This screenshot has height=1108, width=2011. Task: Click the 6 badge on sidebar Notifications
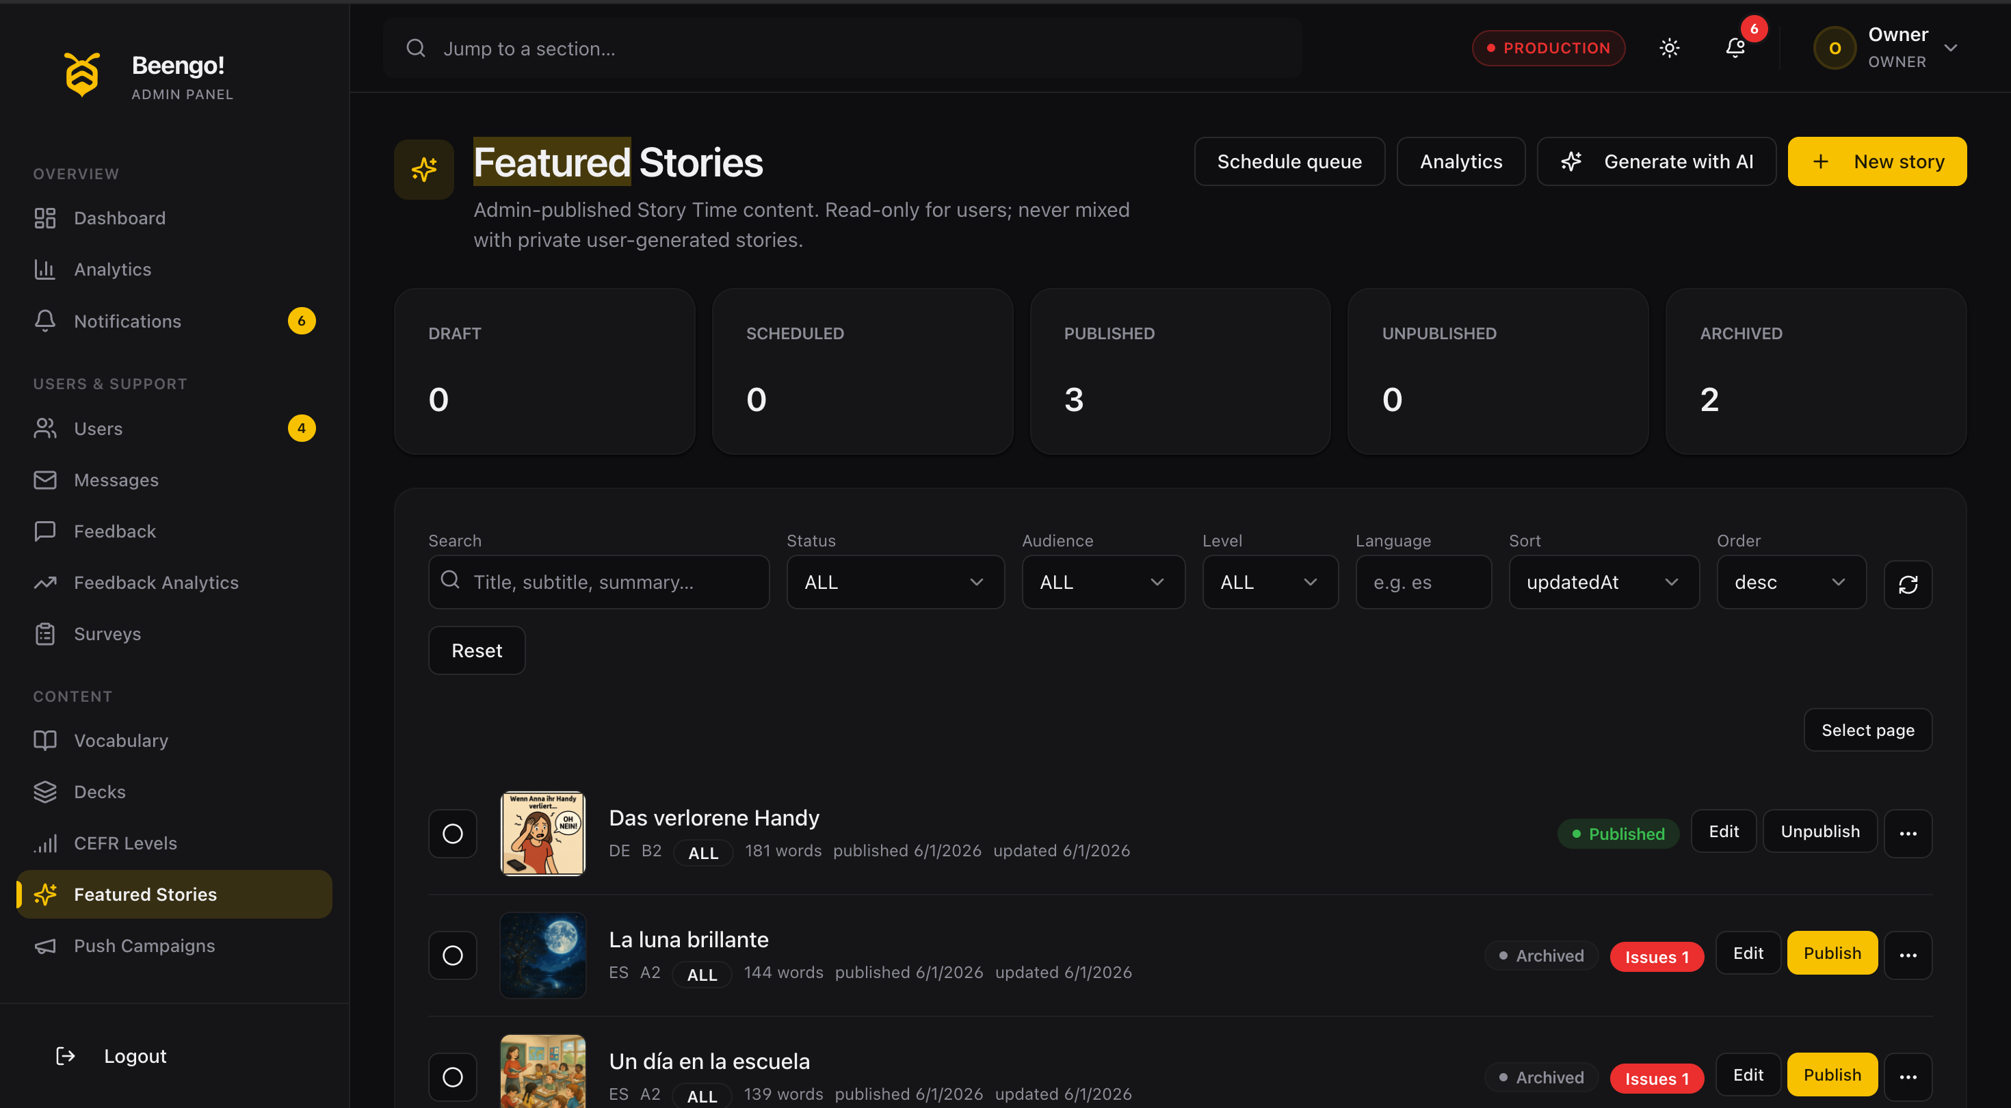tap(302, 321)
